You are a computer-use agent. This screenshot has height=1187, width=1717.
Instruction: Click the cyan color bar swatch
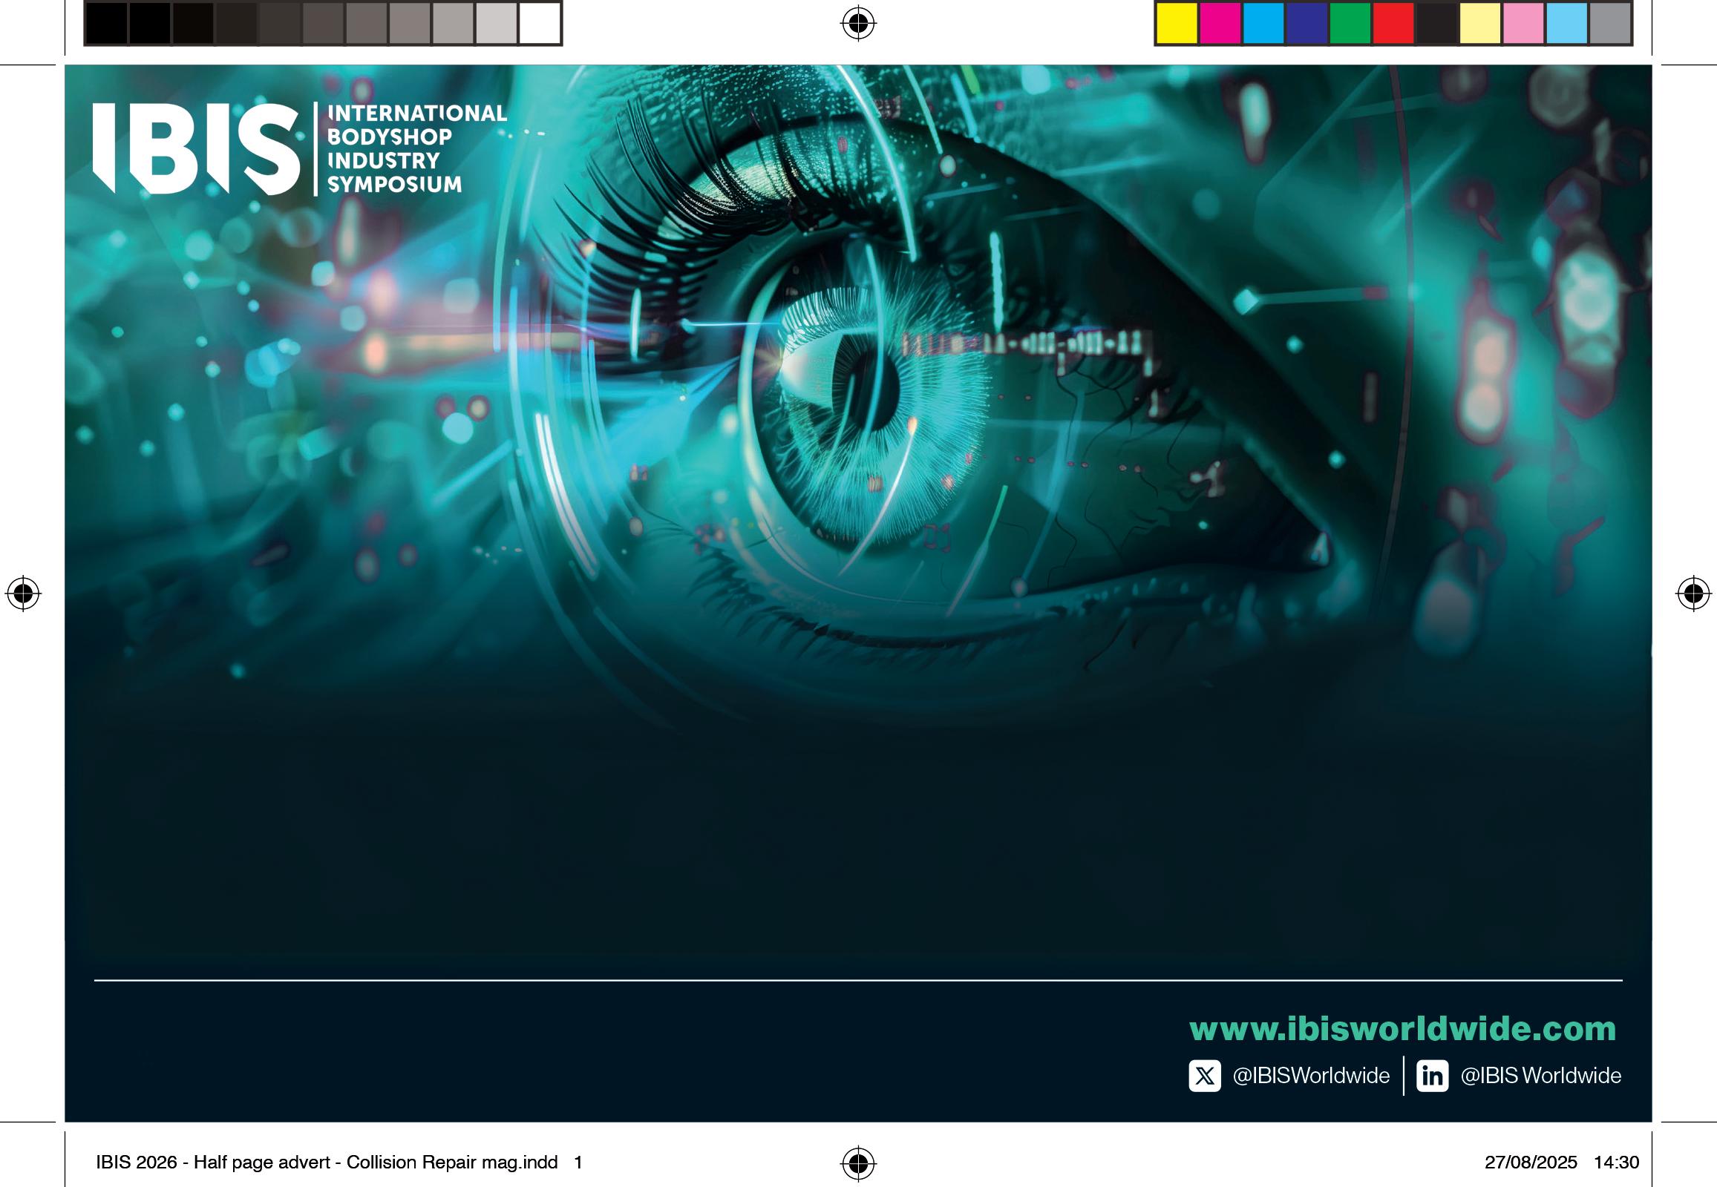[x=1263, y=24]
